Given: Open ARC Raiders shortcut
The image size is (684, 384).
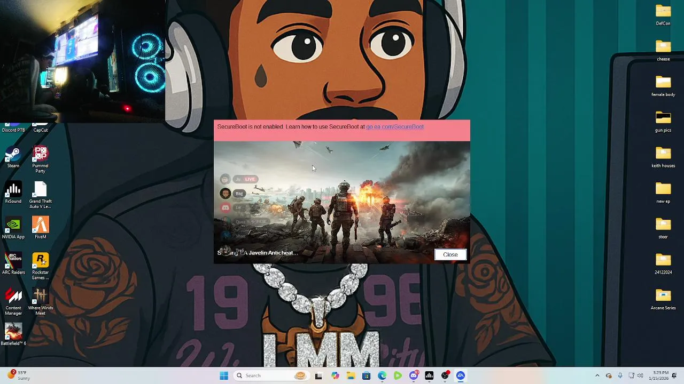Looking at the screenshot, I should 13,265.
